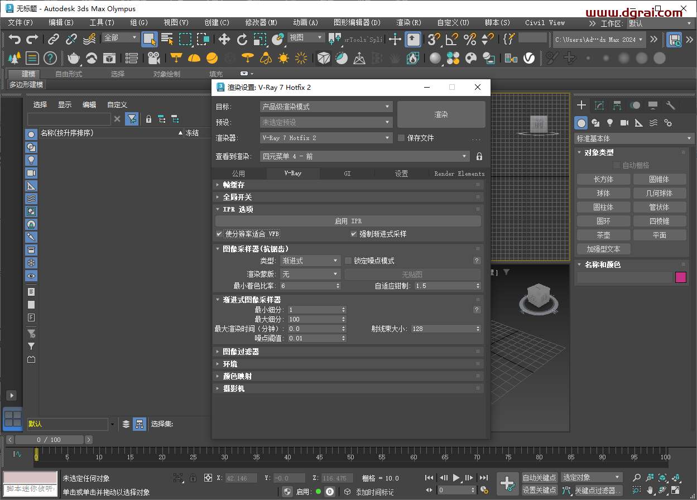
Task: Switch to the GI tab
Action: coord(347,174)
